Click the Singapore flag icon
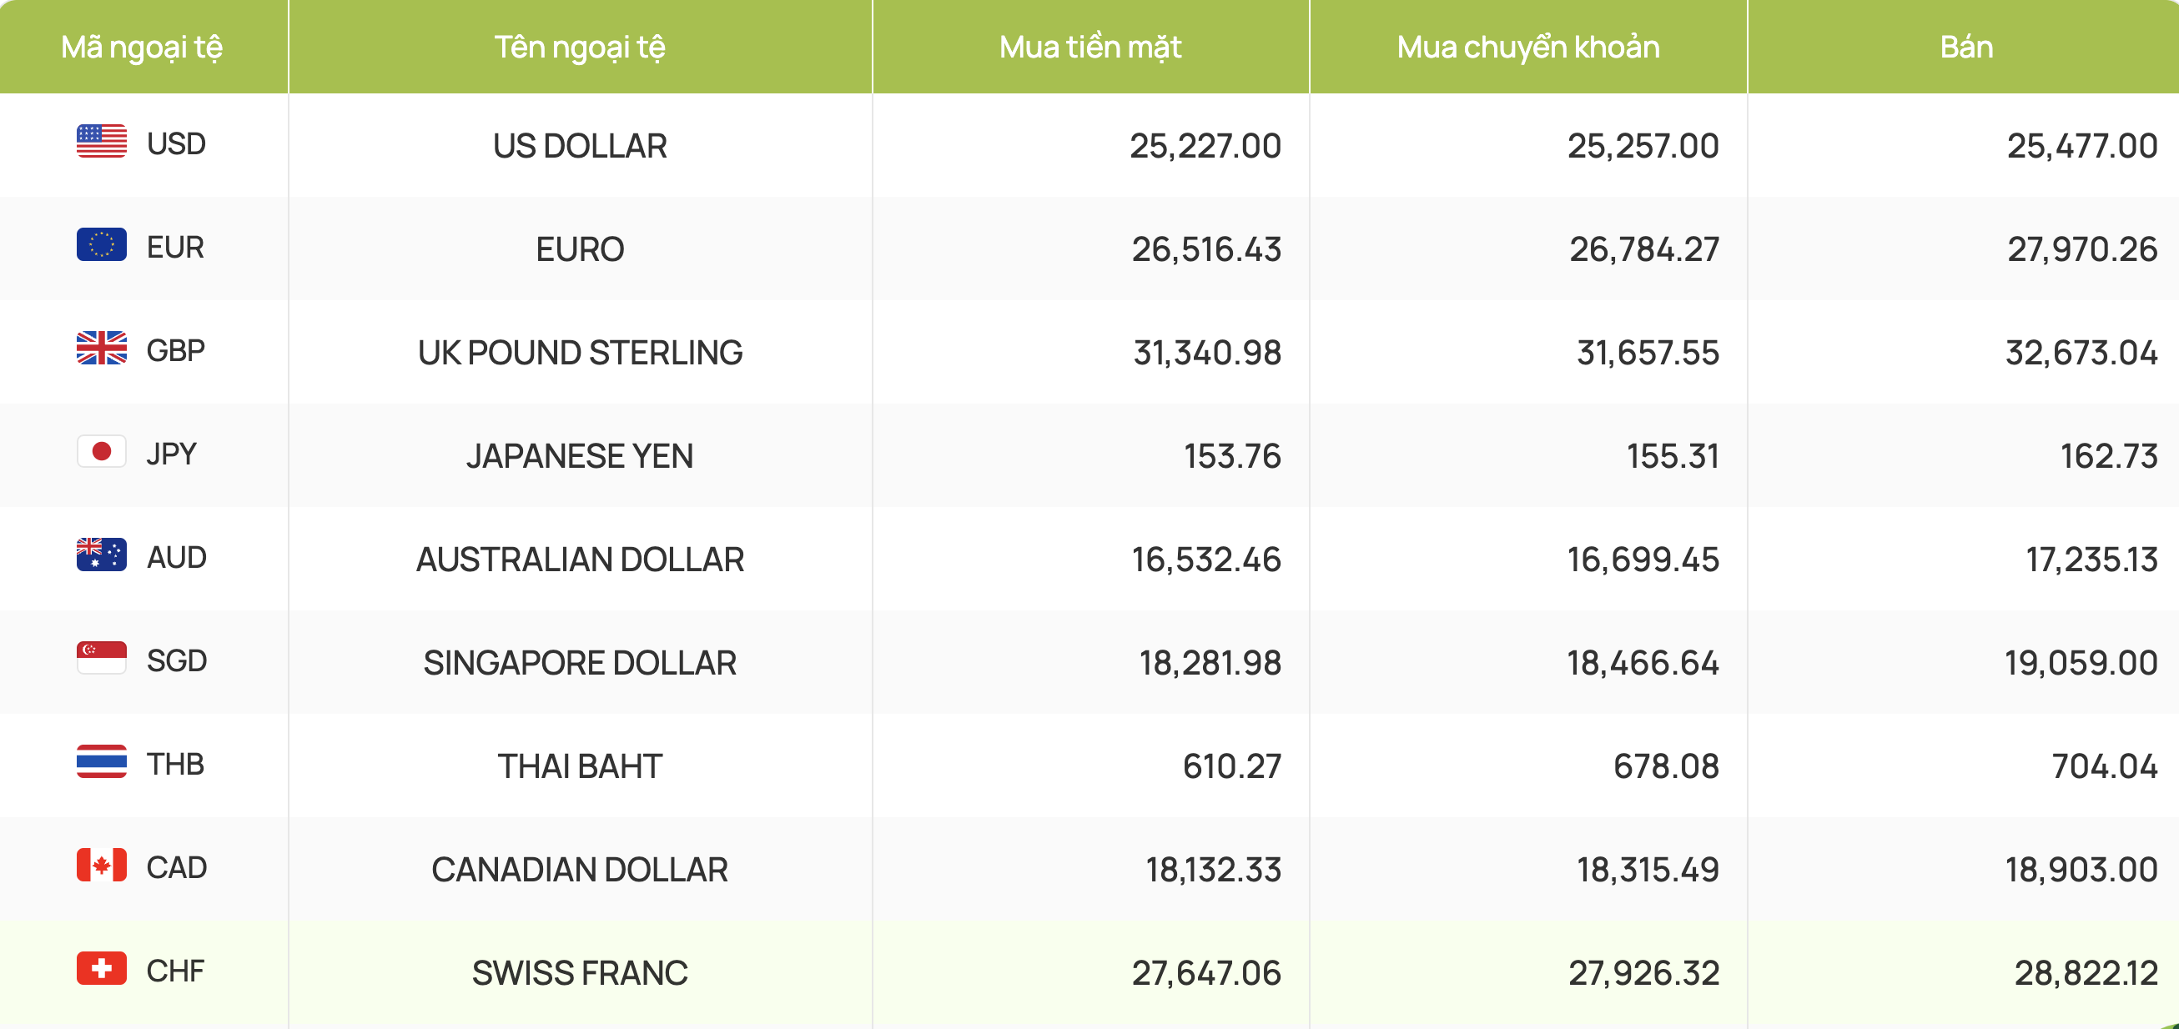2179x1029 pixels. (x=102, y=658)
